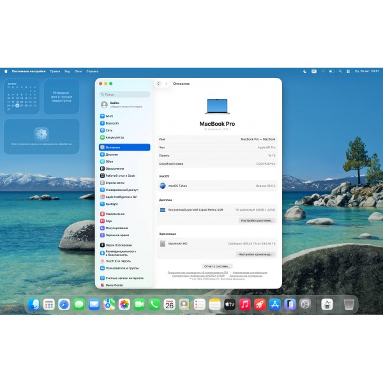Select Обои in the sidebar
This screenshot has width=383, height=383.
(124, 161)
